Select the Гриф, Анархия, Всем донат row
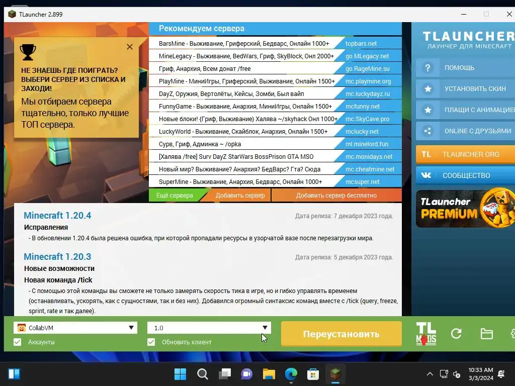 coord(275,68)
